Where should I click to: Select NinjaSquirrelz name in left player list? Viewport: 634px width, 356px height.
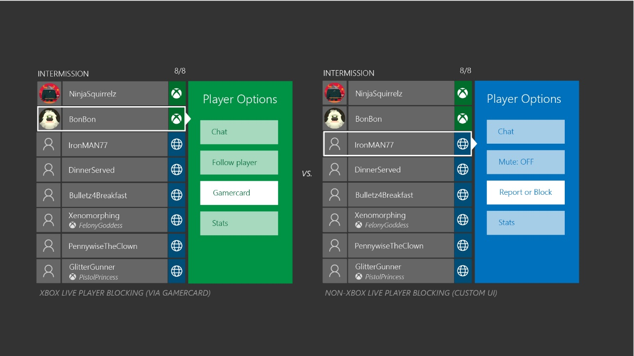93,94
